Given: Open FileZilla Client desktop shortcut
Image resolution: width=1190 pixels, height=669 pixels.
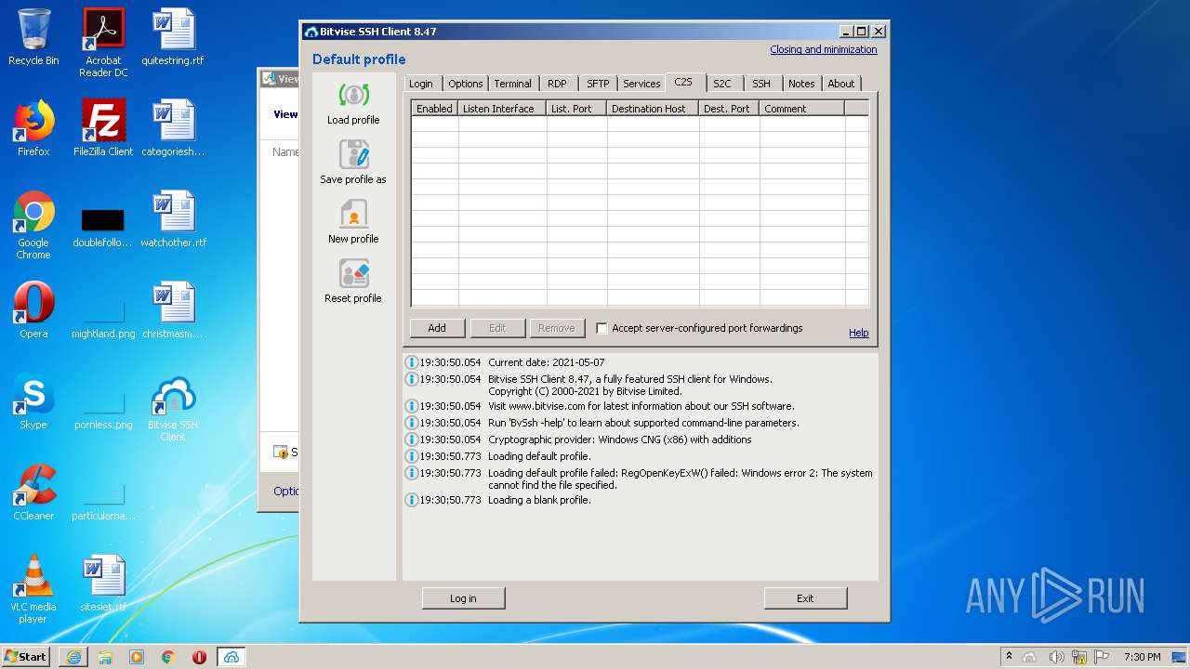Looking at the screenshot, I should [x=103, y=128].
